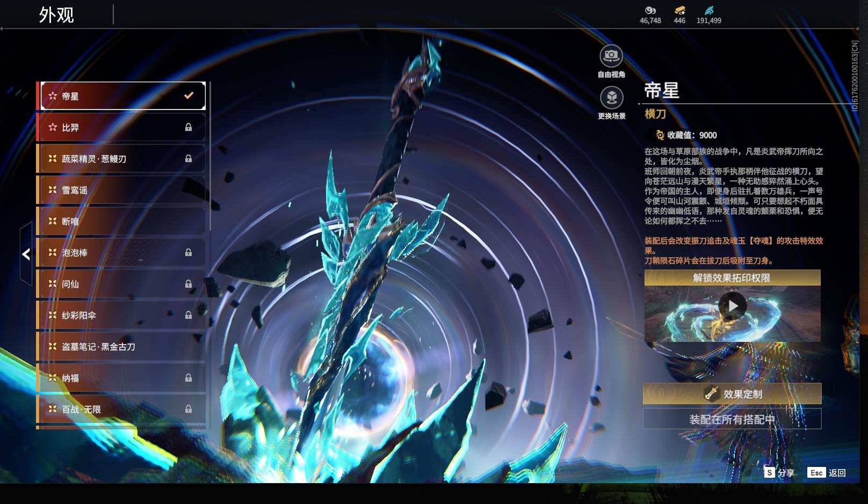Click the 收藏值 collection value icon
Image resolution: width=868 pixels, height=504 pixels.
(660, 135)
